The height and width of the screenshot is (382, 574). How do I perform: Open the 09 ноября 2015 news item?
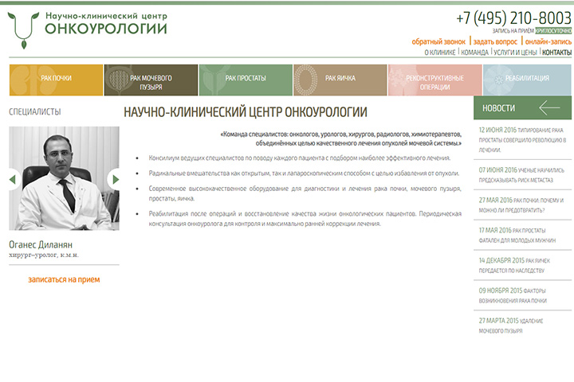513,295
